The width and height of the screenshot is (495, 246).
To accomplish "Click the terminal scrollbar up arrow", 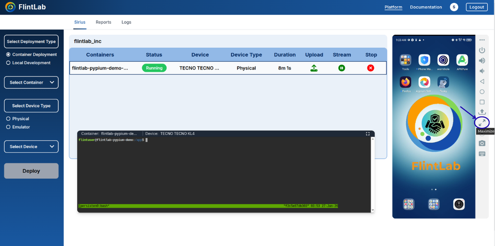I will (373, 139).
